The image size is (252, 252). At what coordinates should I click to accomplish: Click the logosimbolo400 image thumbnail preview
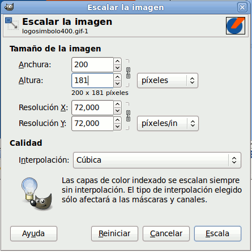pos(236,26)
